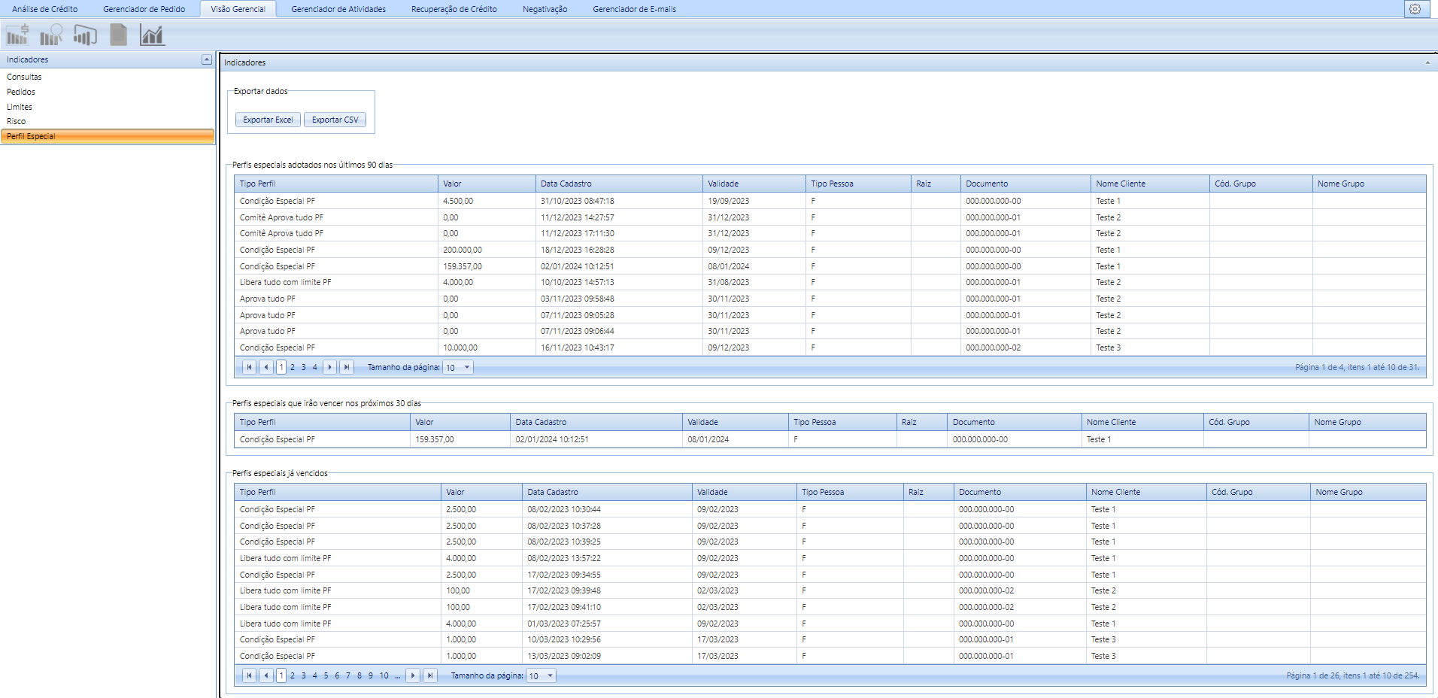
Task: Collapse the Indicadores side panel
Action: click(207, 59)
